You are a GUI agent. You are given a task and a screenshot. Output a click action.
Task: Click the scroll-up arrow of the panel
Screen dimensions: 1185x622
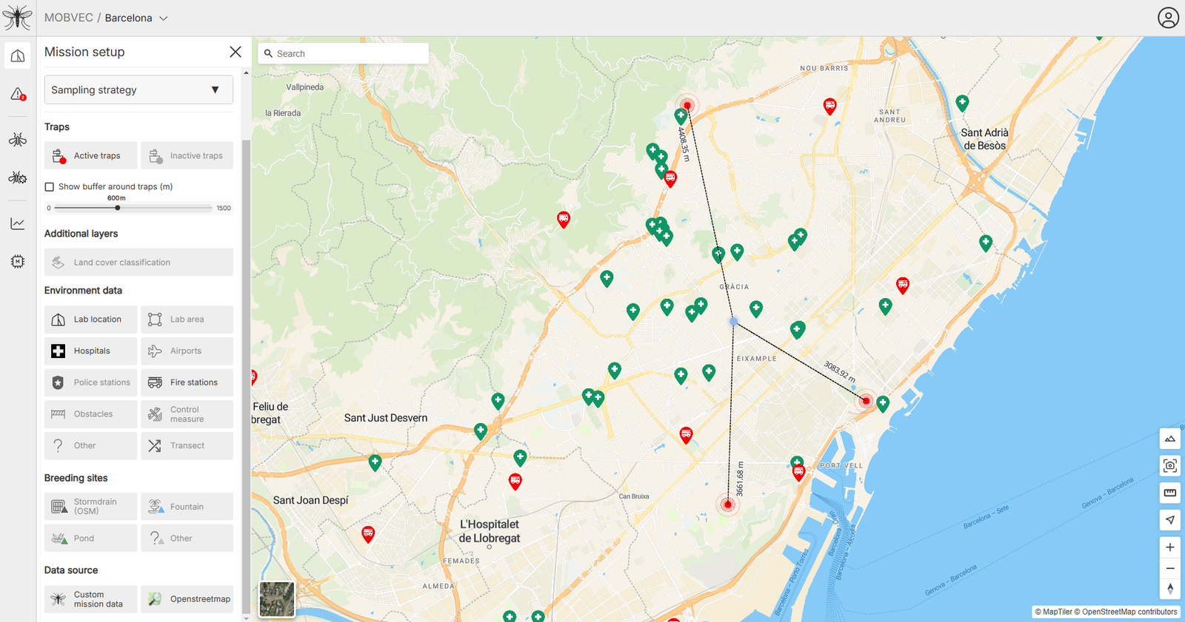coord(247,72)
